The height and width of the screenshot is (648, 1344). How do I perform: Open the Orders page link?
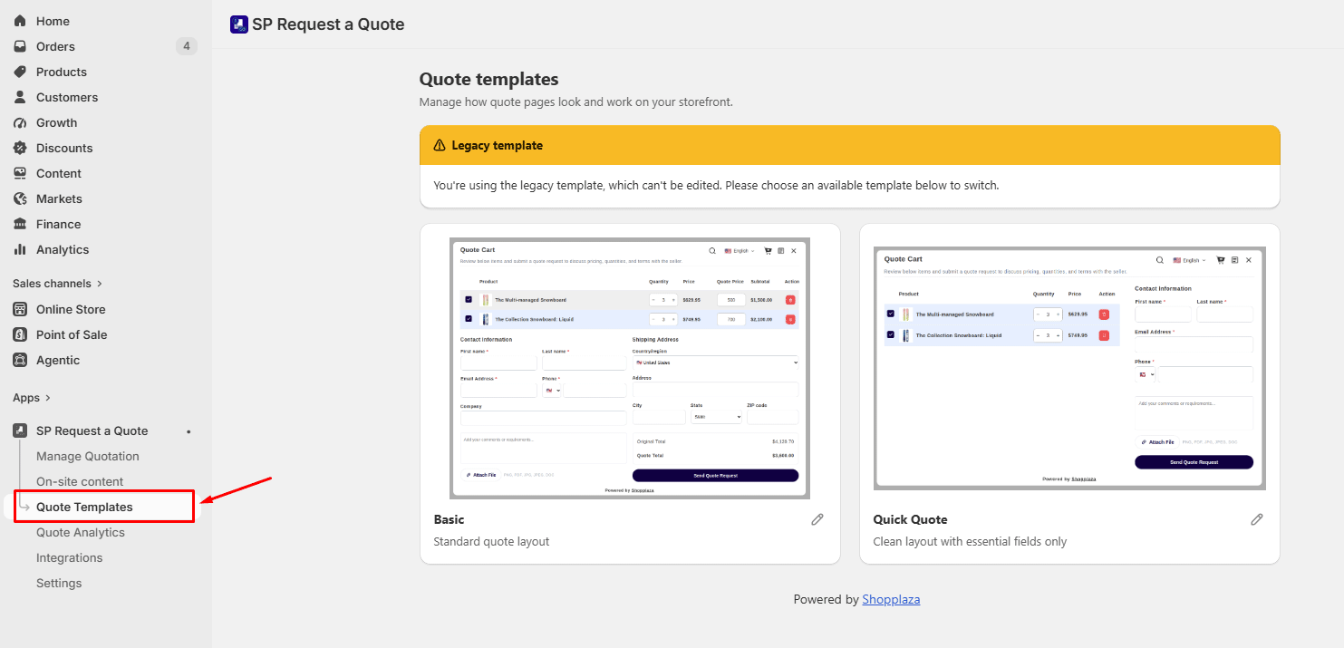pos(55,46)
